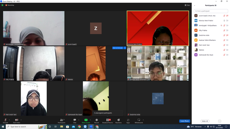
Task: Toggle Kautsar Fahmi Bhaskara's muted microphone icon
Action: pyautogui.click(x=224, y=40)
